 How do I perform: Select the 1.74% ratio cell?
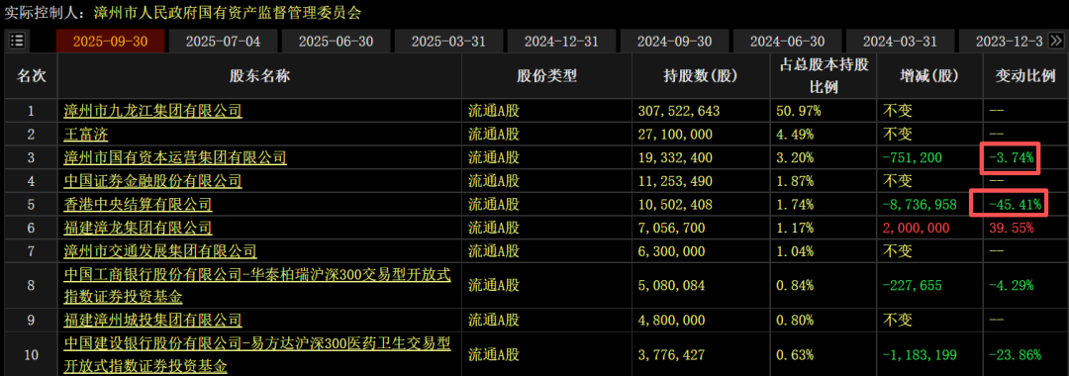pyautogui.click(x=794, y=205)
